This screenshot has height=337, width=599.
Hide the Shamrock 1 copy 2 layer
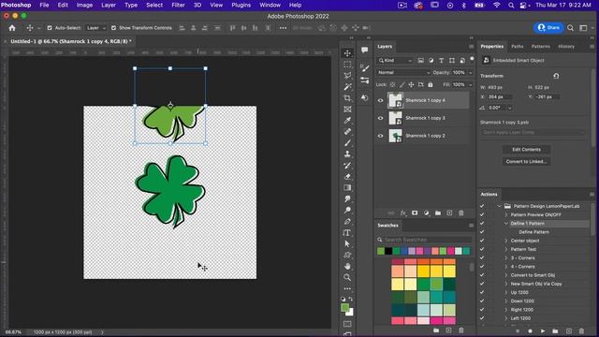pyautogui.click(x=381, y=136)
